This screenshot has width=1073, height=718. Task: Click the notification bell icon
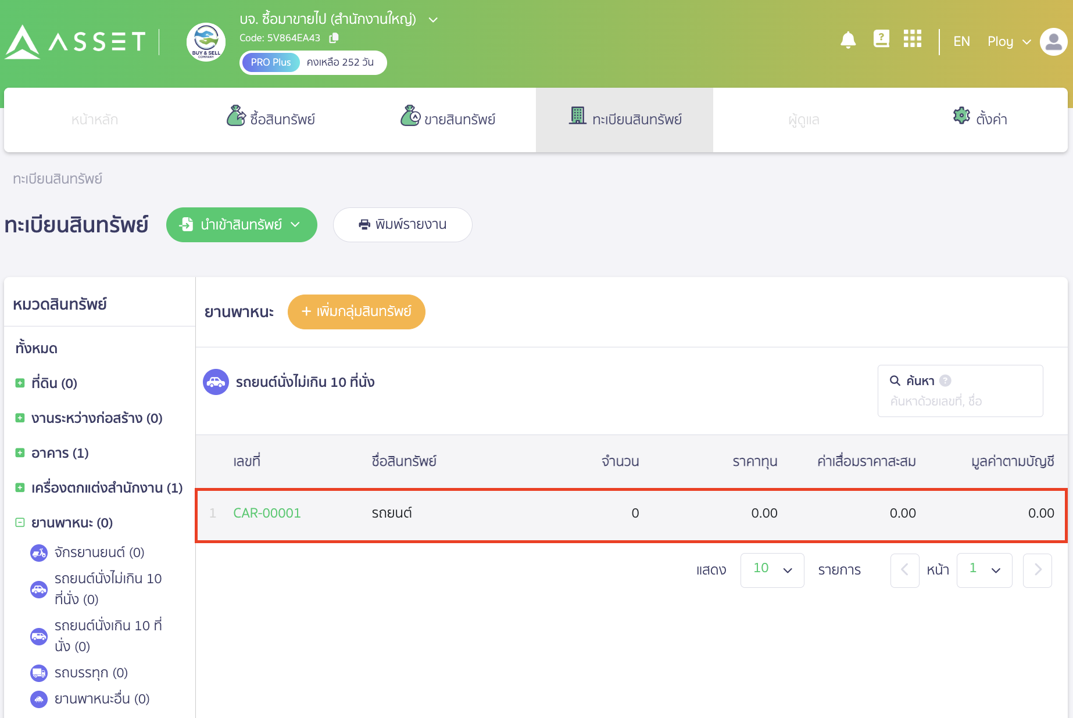pyautogui.click(x=848, y=41)
